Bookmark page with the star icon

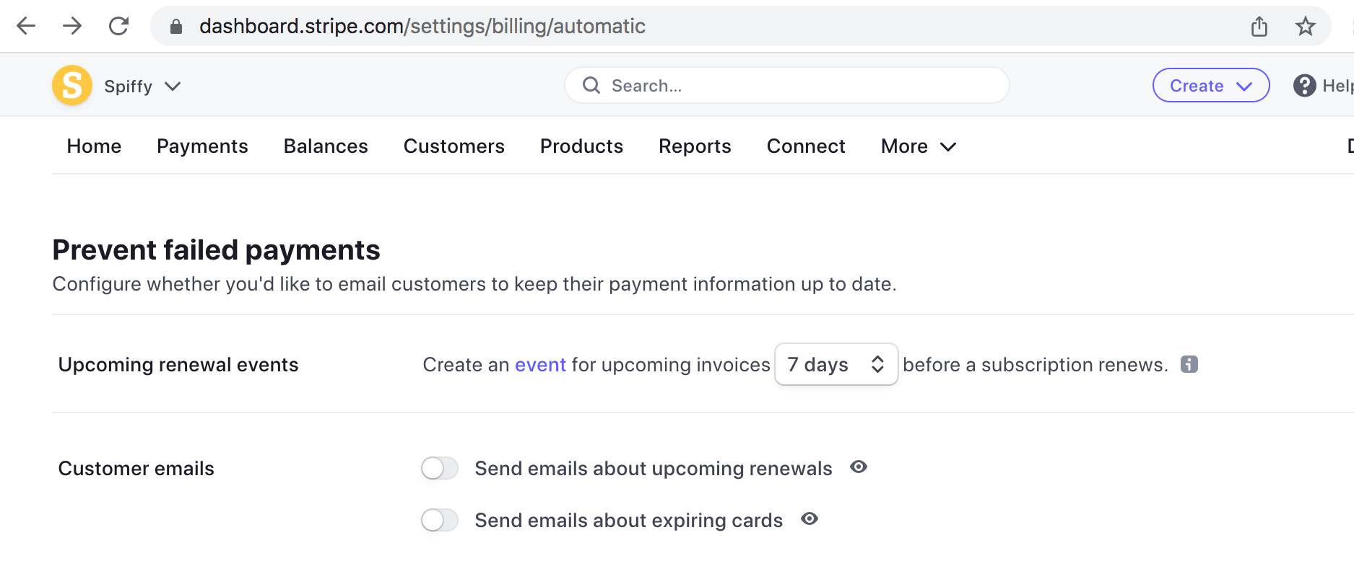click(x=1306, y=27)
